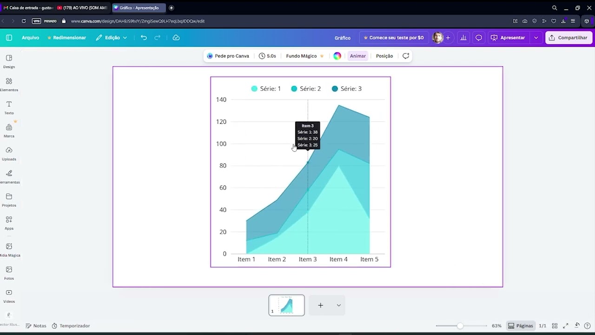Enter fullscreen presentation view icon
595x335 pixels.
[x=566, y=326]
